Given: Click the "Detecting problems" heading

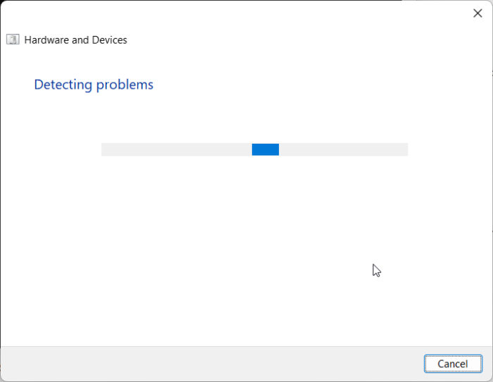Looking at the screenshot, I should pos(94,85).
